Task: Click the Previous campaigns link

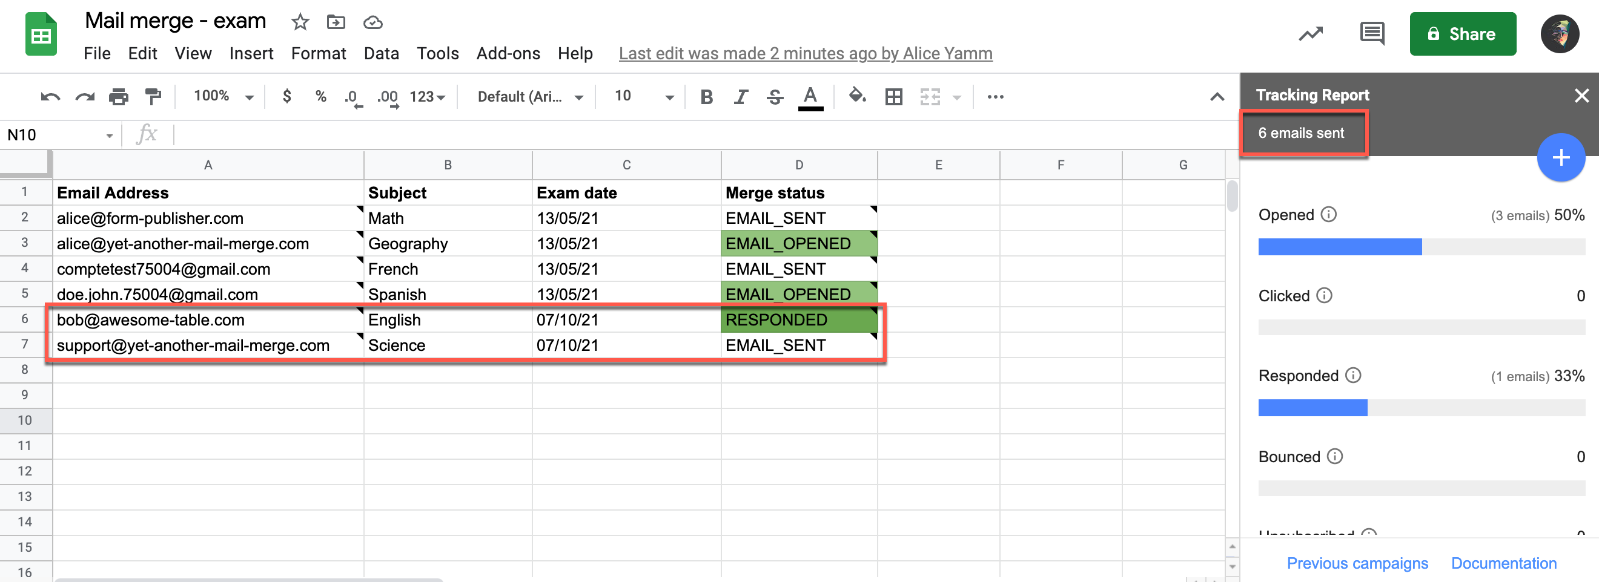Action: (x=1357, y=563)
